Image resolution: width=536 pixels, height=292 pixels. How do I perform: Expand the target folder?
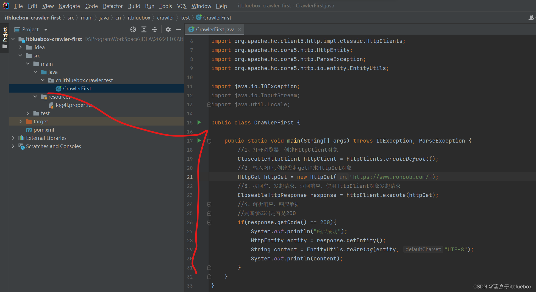coord(20,121)
